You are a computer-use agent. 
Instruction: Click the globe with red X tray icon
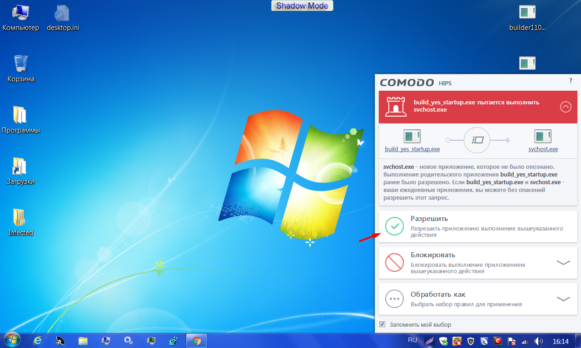(x=457, y=341)
